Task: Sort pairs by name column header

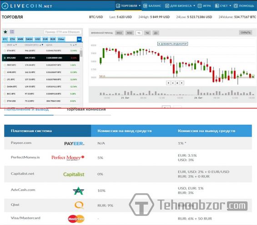Action: pos(12,45)
